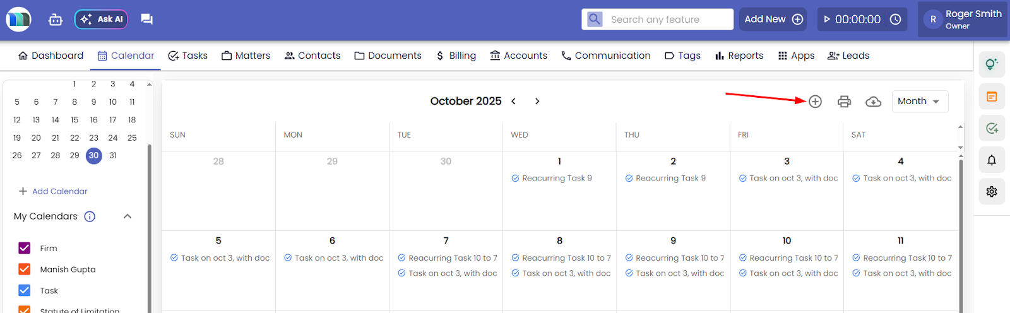Open the Matters tab
This screenshot has width=1010, height=313.
click(246, 56)
